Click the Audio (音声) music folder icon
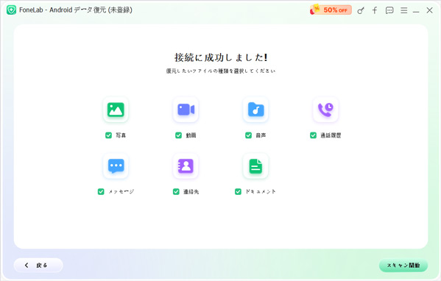 point(255,110)
